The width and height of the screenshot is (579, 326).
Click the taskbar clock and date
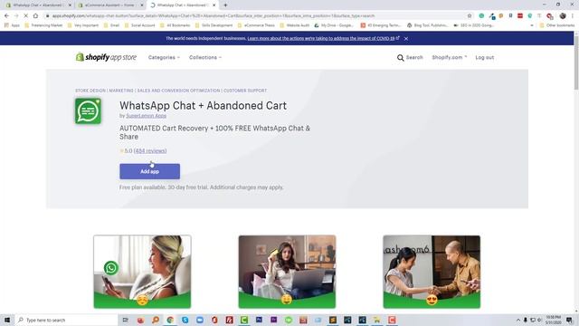(553, 320)
